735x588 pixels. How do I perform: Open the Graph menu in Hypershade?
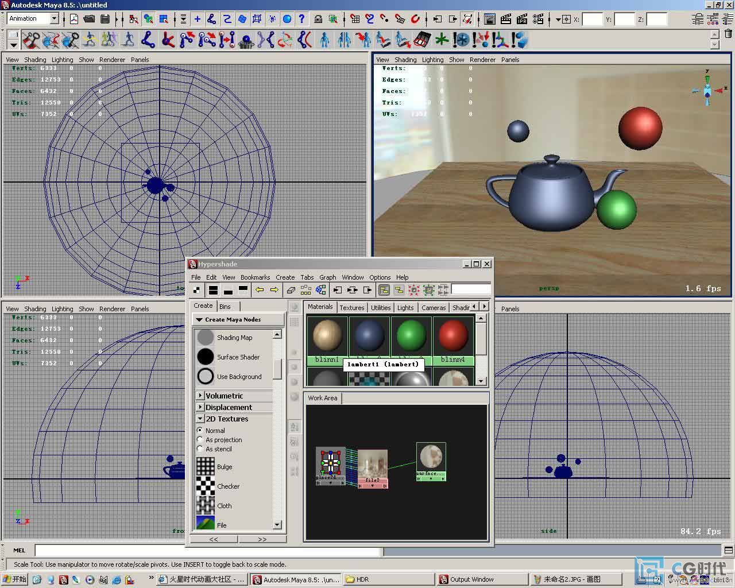[x=328, y=277]
